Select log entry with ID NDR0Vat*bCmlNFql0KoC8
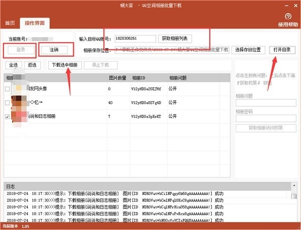301x230 pixels. [x=115, y=200]
